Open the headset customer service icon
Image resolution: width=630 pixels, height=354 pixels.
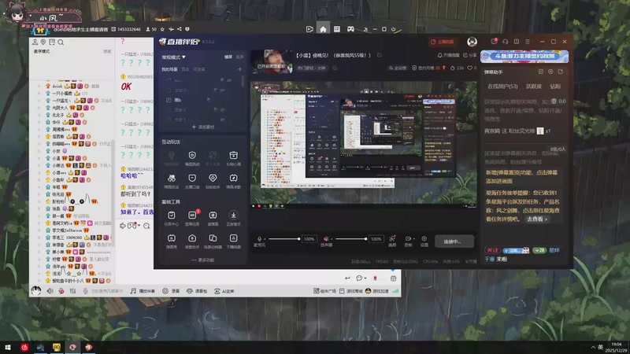click(x=505, y=42)
